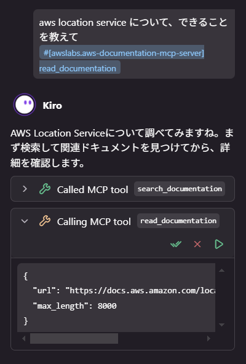246x364 pixels.
Task: Collapse the read_documentation tool call chevron
Action: (25, 221)
